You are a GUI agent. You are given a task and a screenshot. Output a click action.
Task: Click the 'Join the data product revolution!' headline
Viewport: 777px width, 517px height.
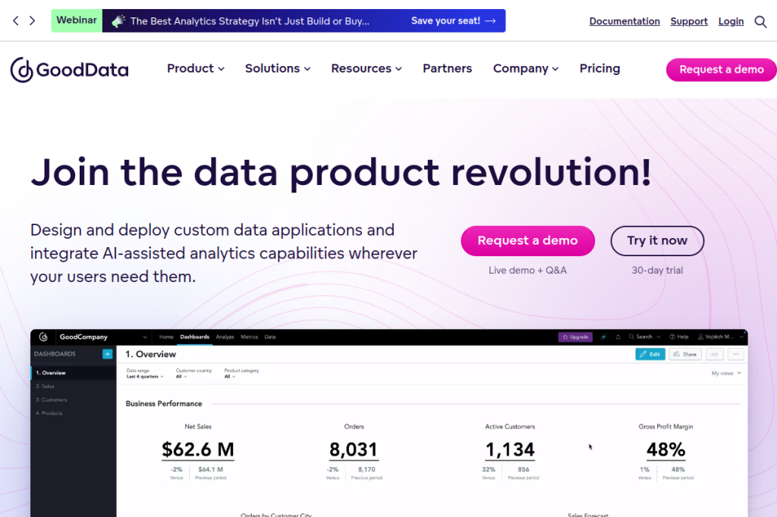pos(341,172)
